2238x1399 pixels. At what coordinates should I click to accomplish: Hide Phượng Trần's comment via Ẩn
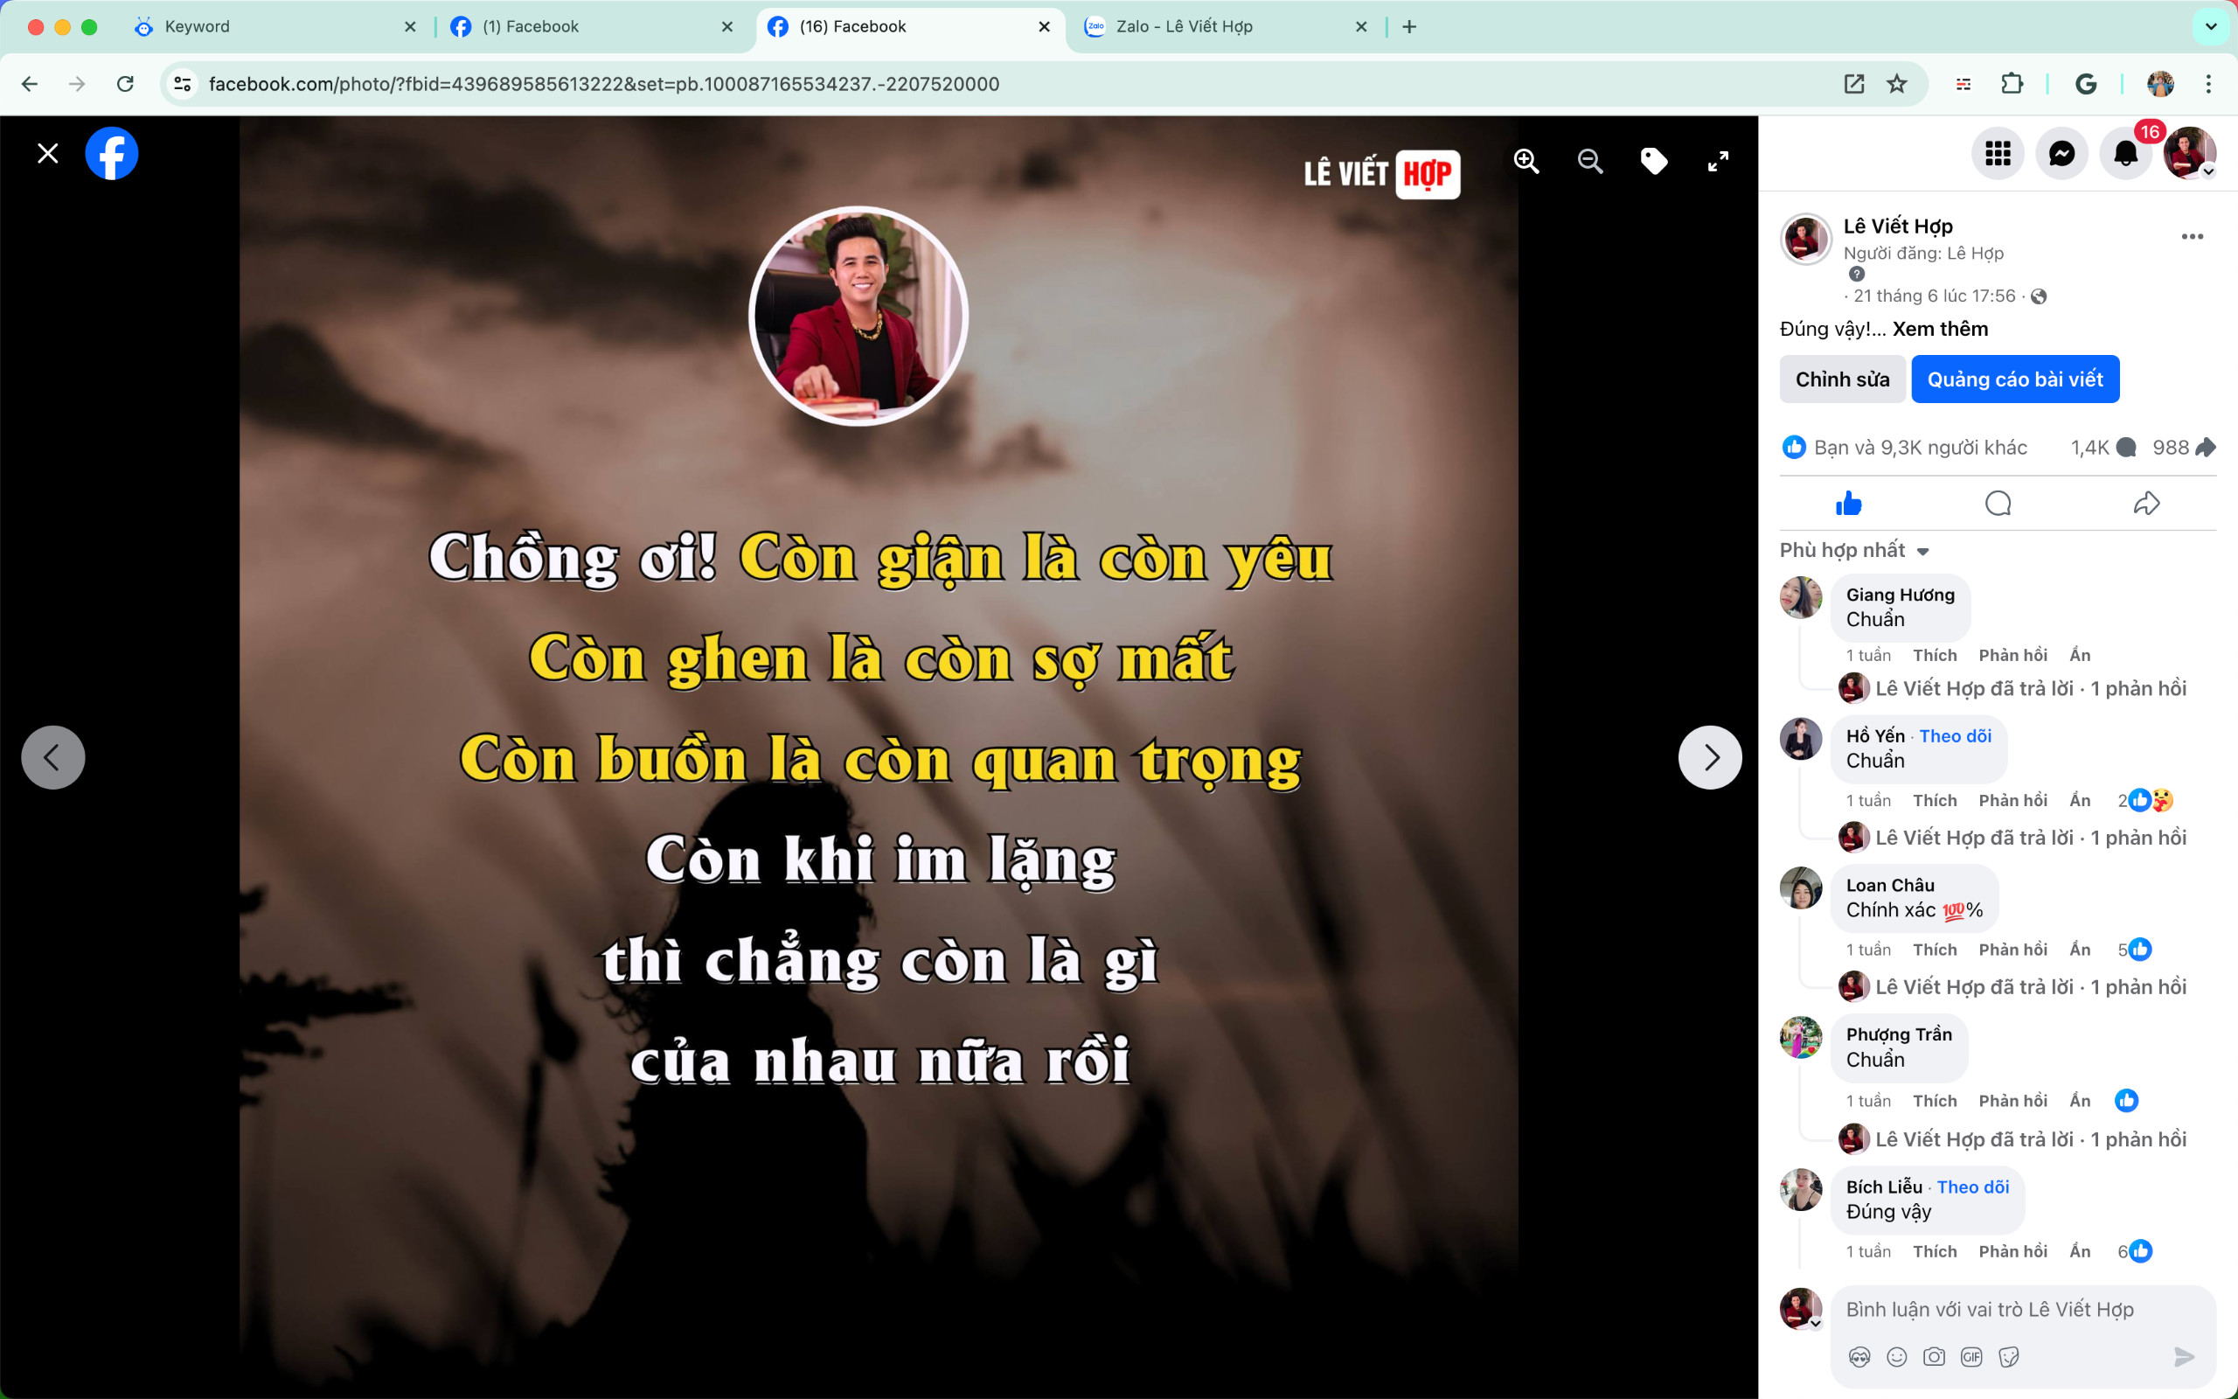[x=2080, y=1101]
